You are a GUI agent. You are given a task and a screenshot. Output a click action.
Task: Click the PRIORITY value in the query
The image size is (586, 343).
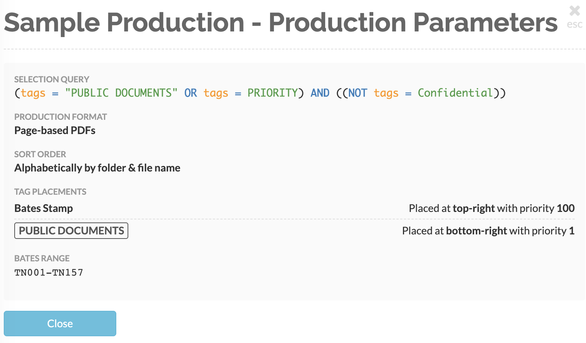273,93
